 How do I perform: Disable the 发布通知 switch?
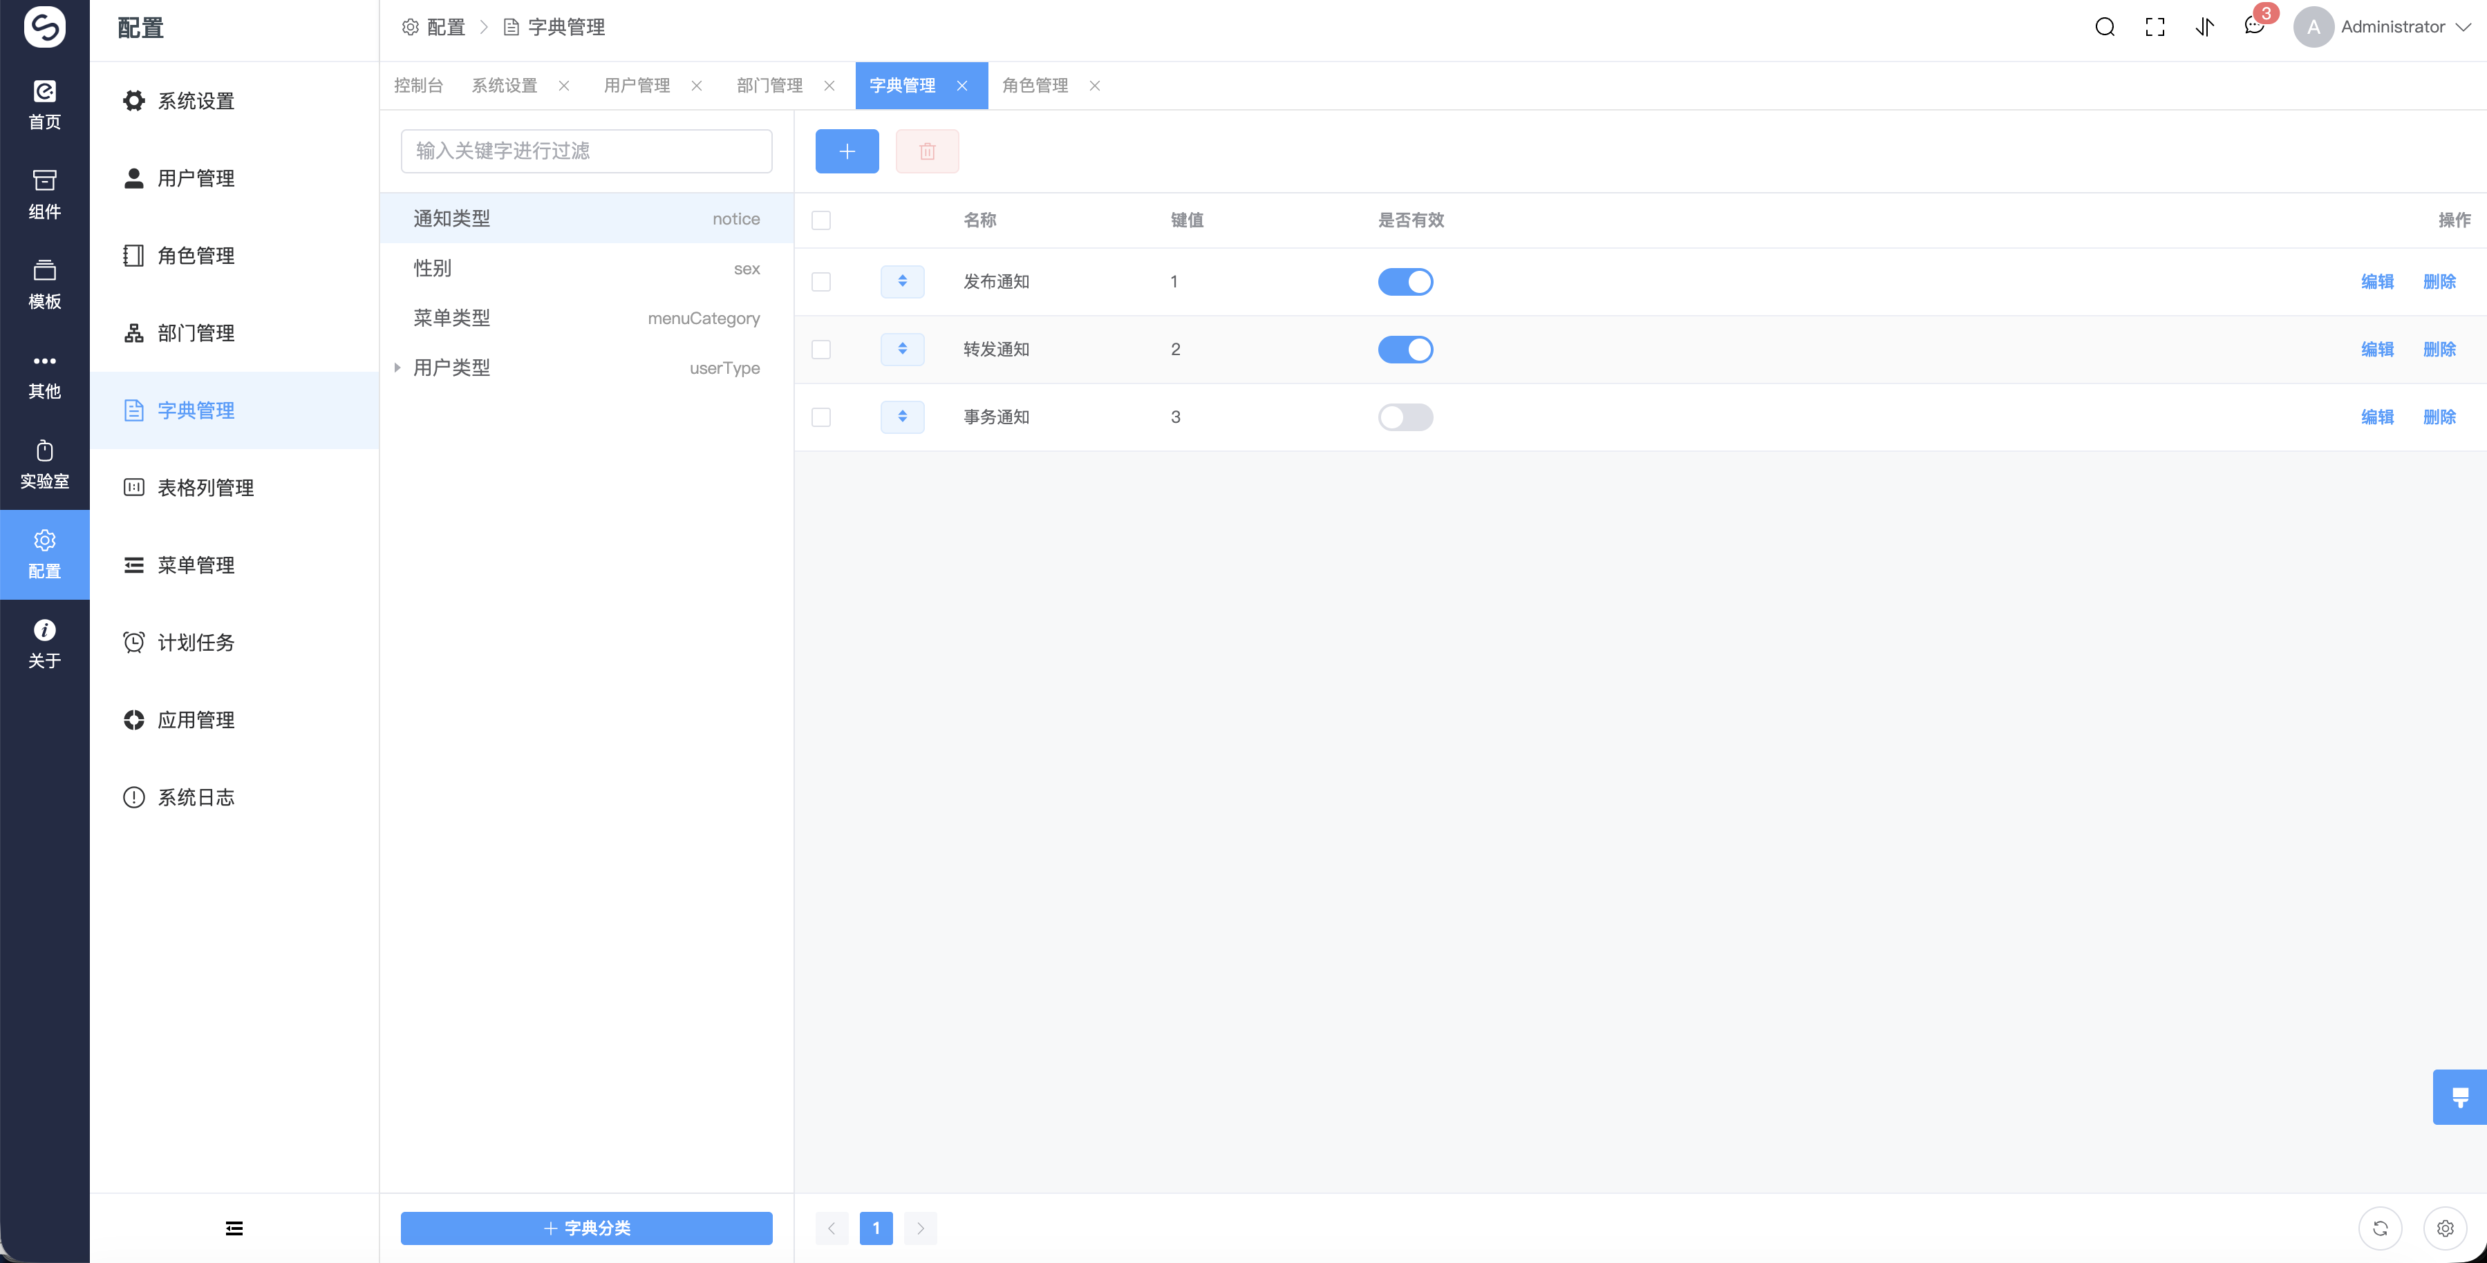point(1405,281)
